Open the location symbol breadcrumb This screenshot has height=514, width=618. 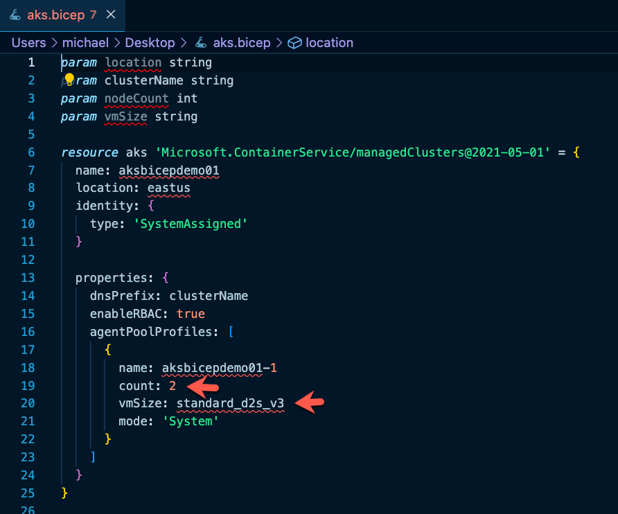[330, 42]
